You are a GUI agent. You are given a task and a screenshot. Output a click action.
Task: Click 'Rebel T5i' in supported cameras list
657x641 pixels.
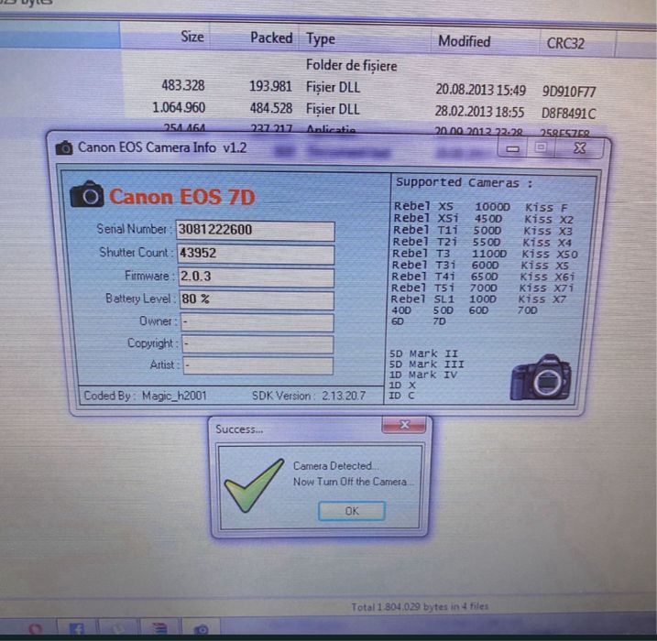tap(422, 288)
